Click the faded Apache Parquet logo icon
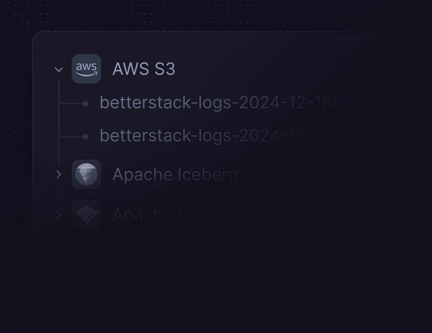 [86, 214]
